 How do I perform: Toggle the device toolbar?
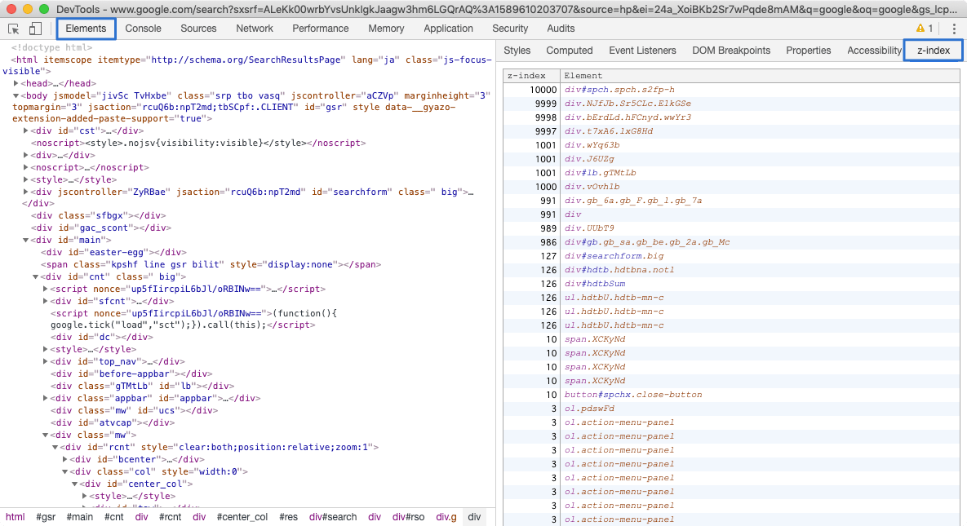pyautogui.click(x=33, y=28)
